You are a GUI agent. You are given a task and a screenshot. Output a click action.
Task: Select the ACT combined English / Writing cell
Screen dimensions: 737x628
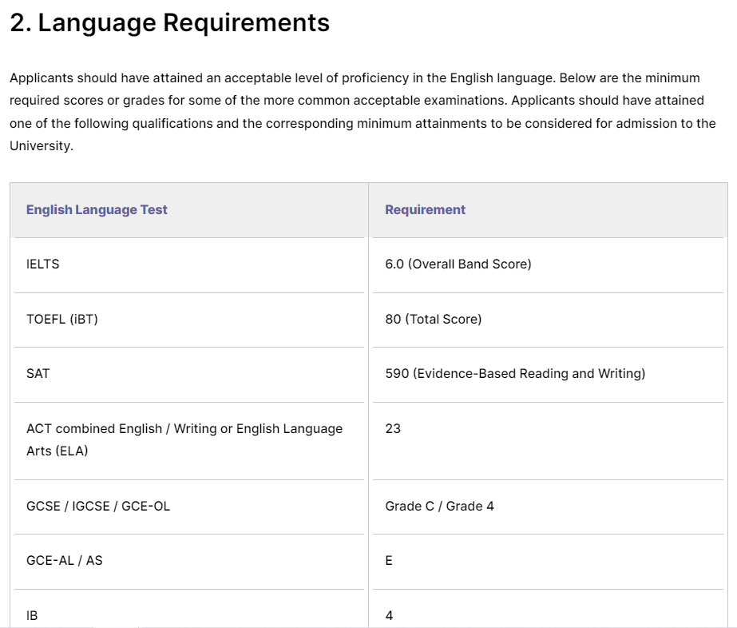184,429
